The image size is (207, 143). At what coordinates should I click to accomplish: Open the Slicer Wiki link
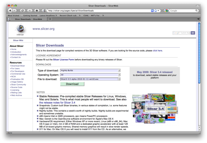coord(18,40)
